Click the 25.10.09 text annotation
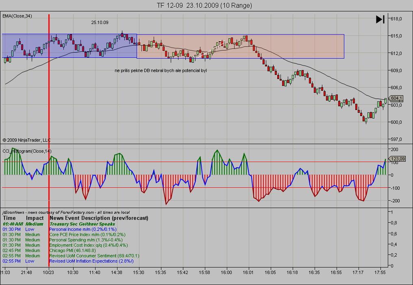413x285 pixels. point(100,23)
